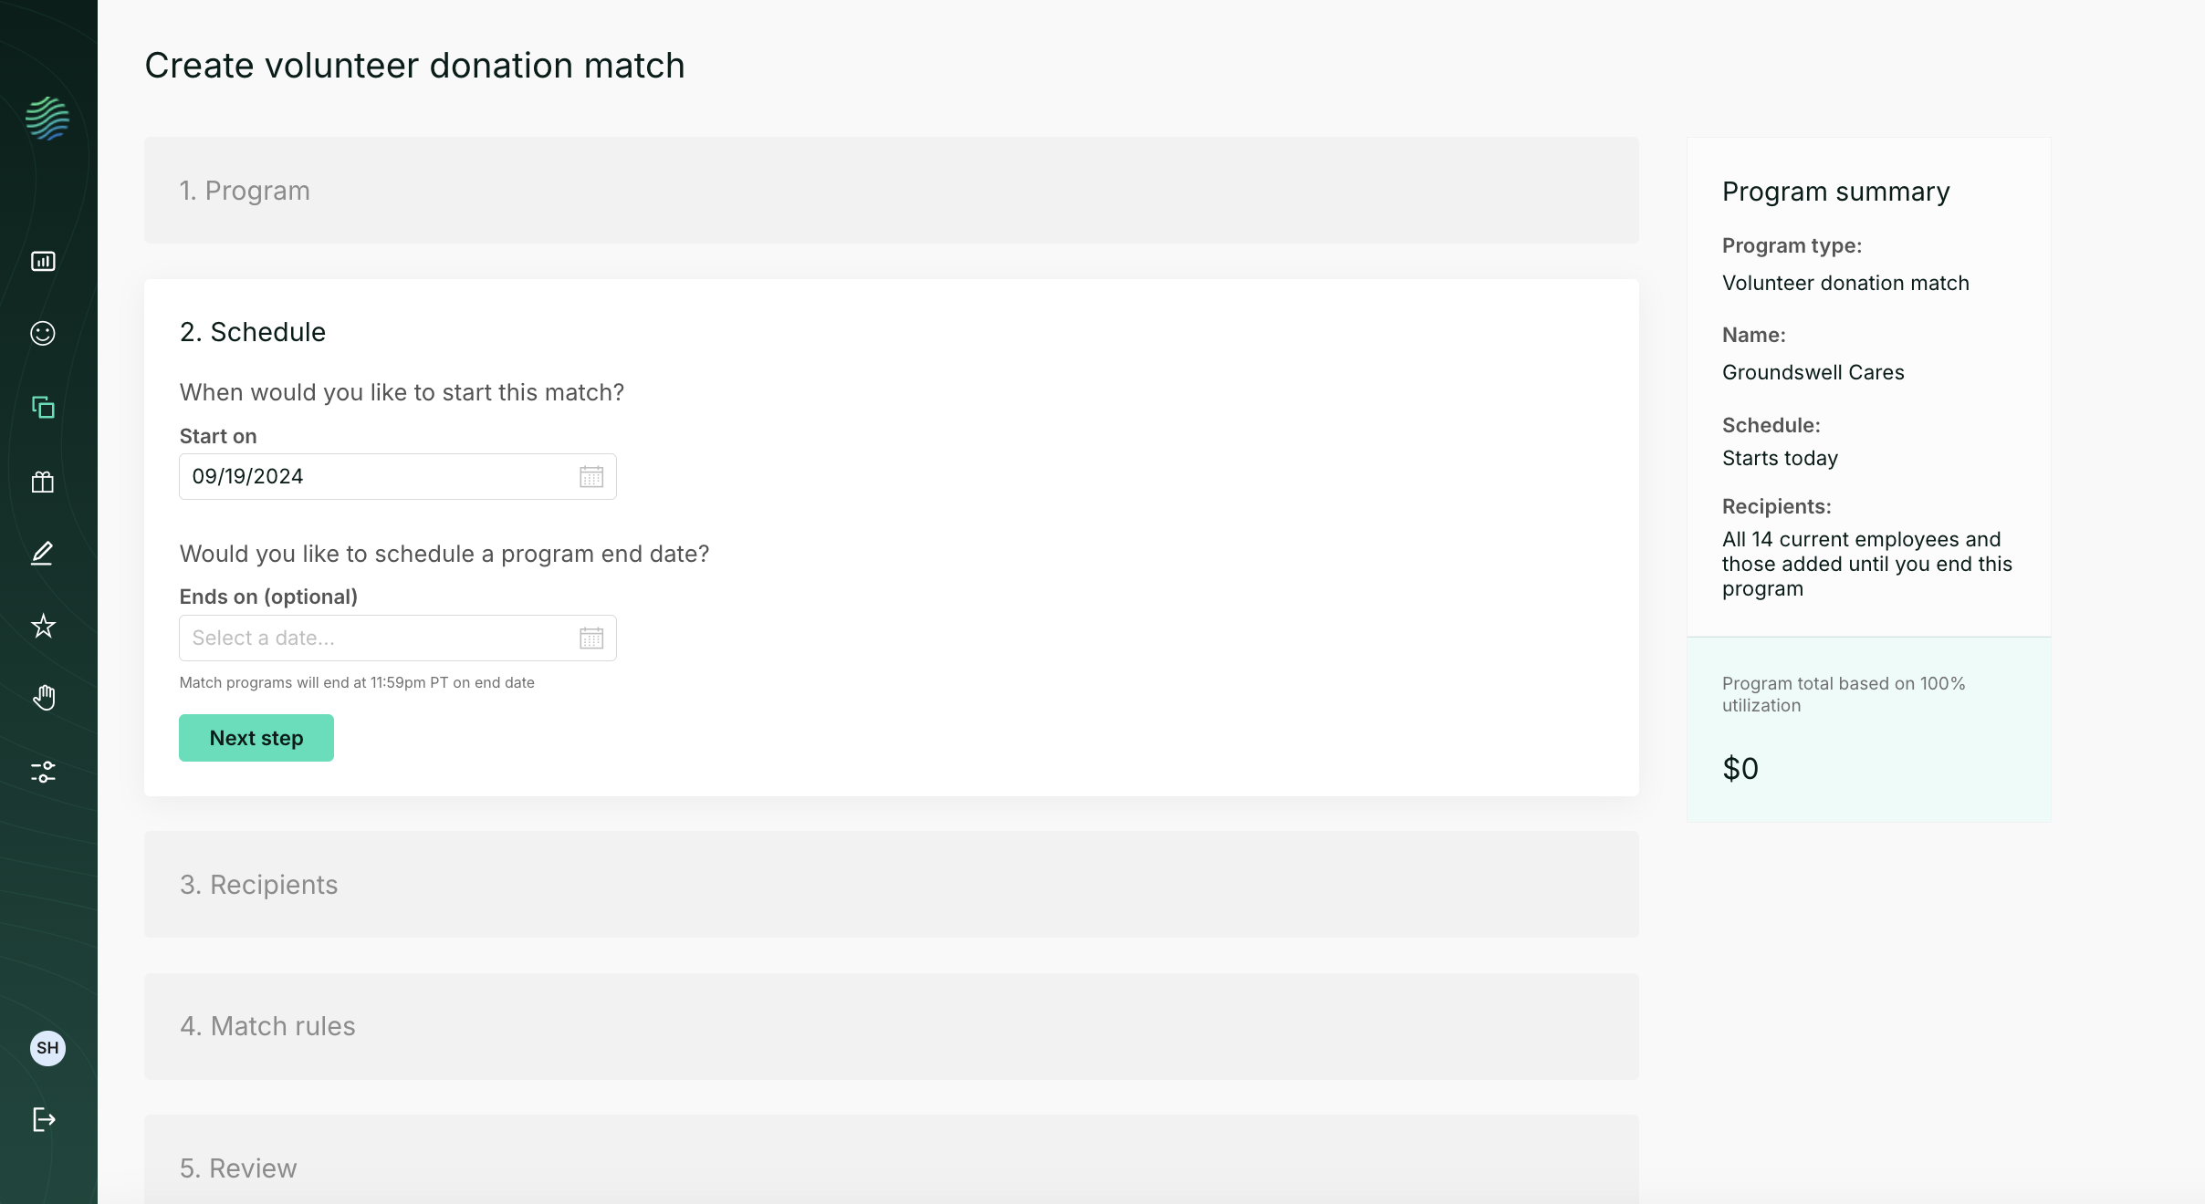This screenshot has height=1204, width=2205.
Task: Expand the 3. Recipients section
Action: click(x=891, y=884)
